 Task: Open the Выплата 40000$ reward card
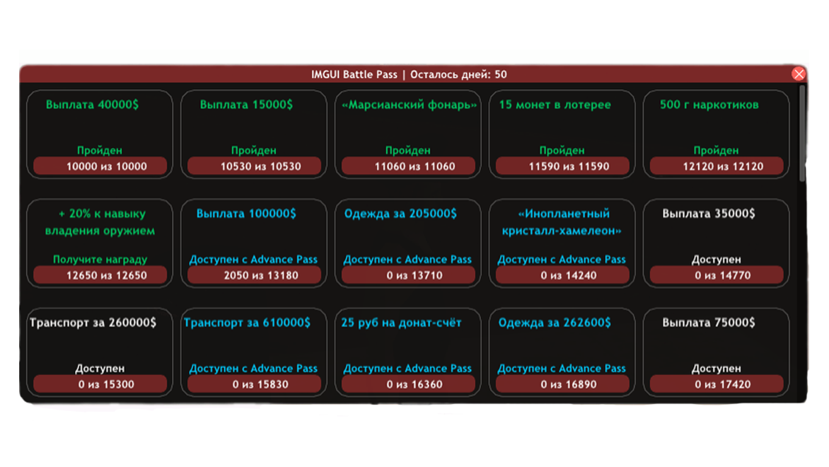(100, 134)
